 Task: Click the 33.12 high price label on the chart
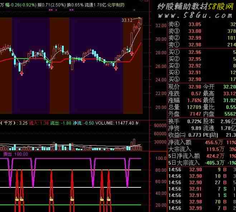(x=127, y=20)
